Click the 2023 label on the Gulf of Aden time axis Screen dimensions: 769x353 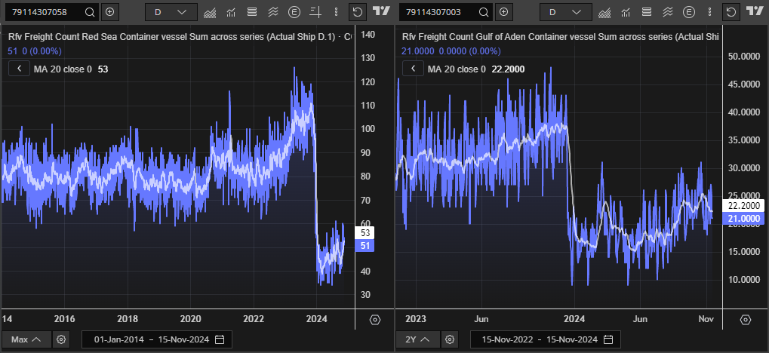click(x=416, y=319)
